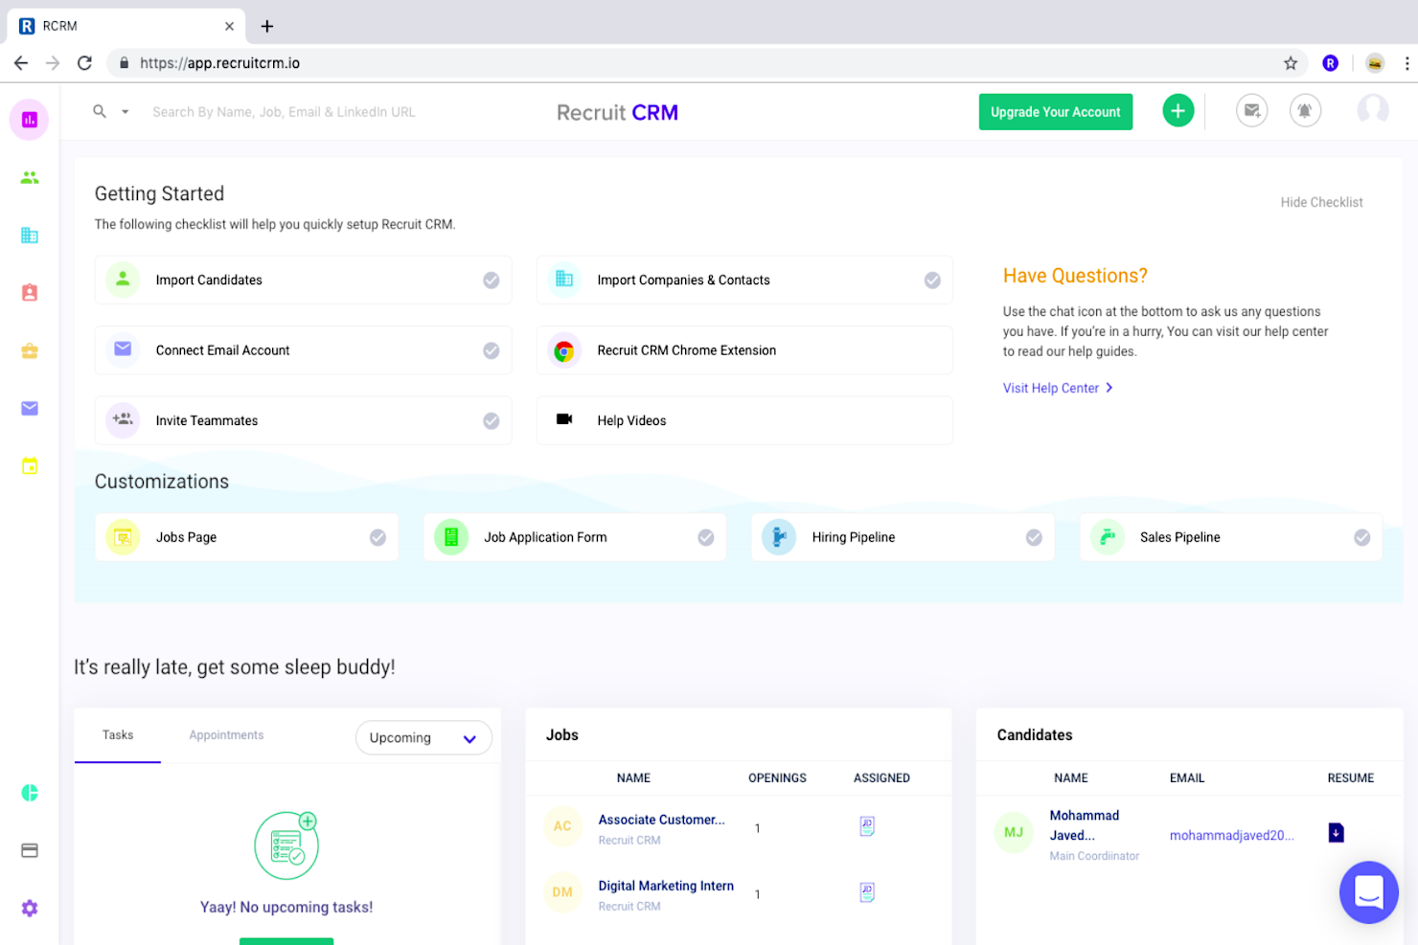Open the email compose icon in the header

1251,111
